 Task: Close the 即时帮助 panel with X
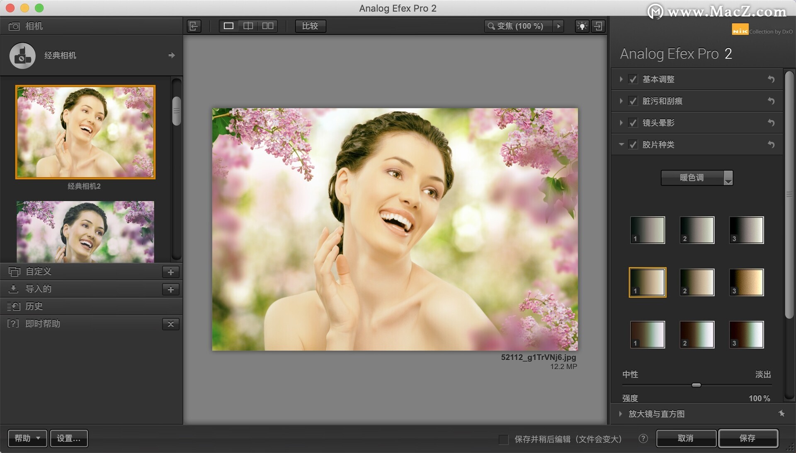pos(170,324)
